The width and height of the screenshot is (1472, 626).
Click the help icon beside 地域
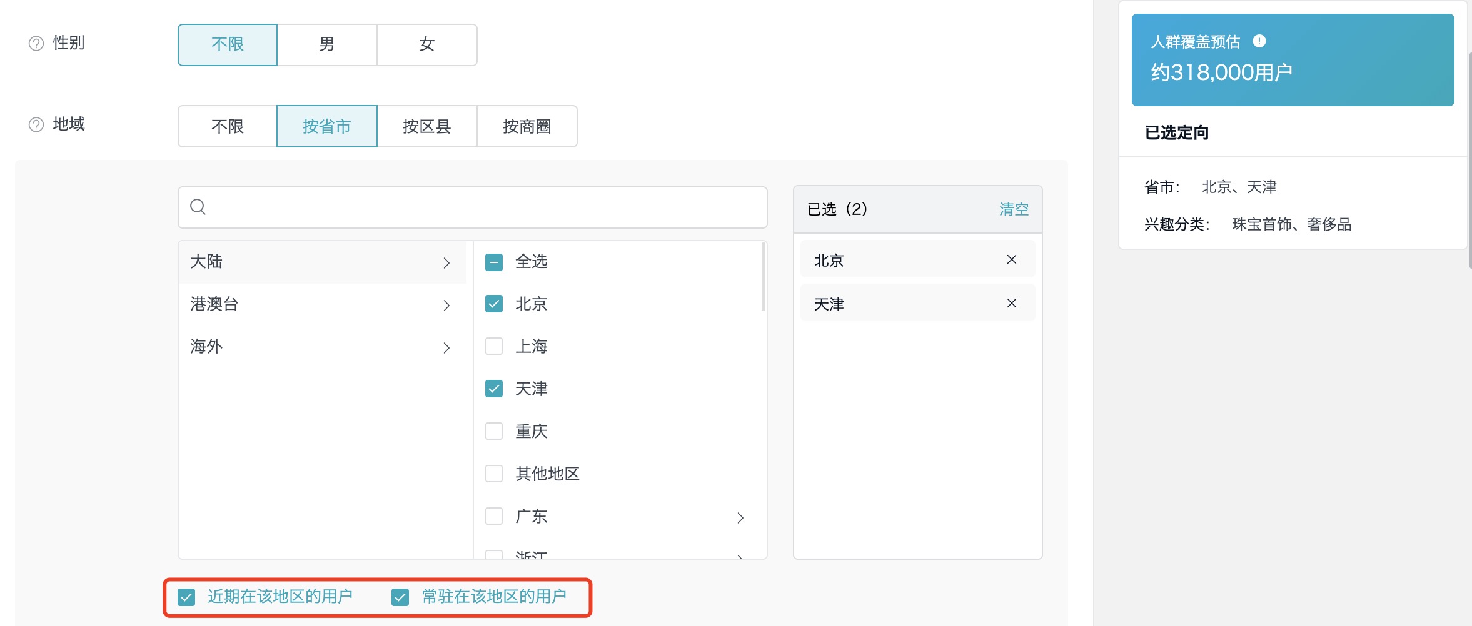(x=36, y=124)
